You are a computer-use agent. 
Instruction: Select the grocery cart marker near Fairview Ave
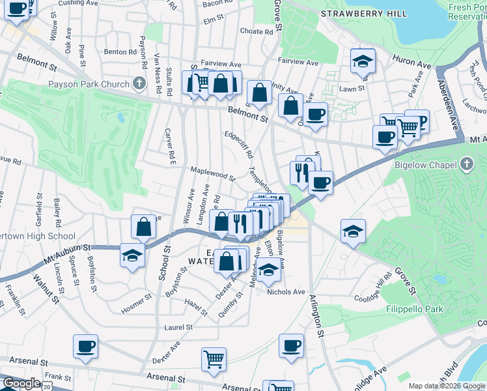tap(202, 83)
